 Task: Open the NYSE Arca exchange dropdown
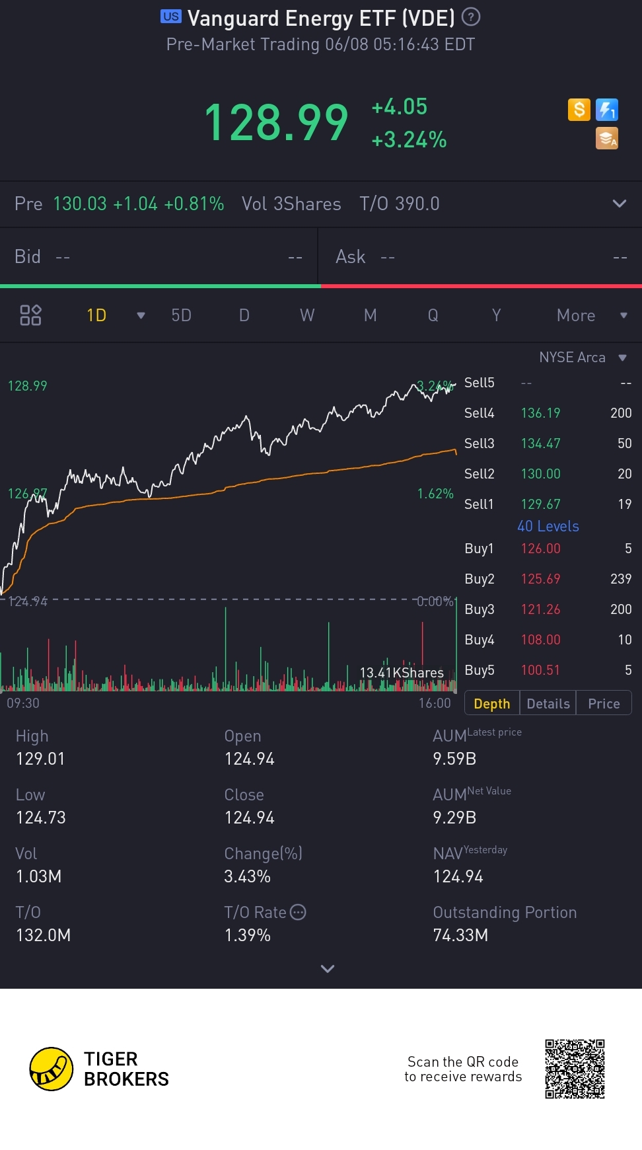click(x=583, y=358)
